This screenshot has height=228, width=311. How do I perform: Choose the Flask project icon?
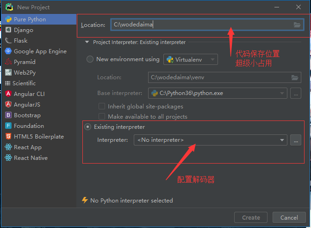click(x=8, y=41)
